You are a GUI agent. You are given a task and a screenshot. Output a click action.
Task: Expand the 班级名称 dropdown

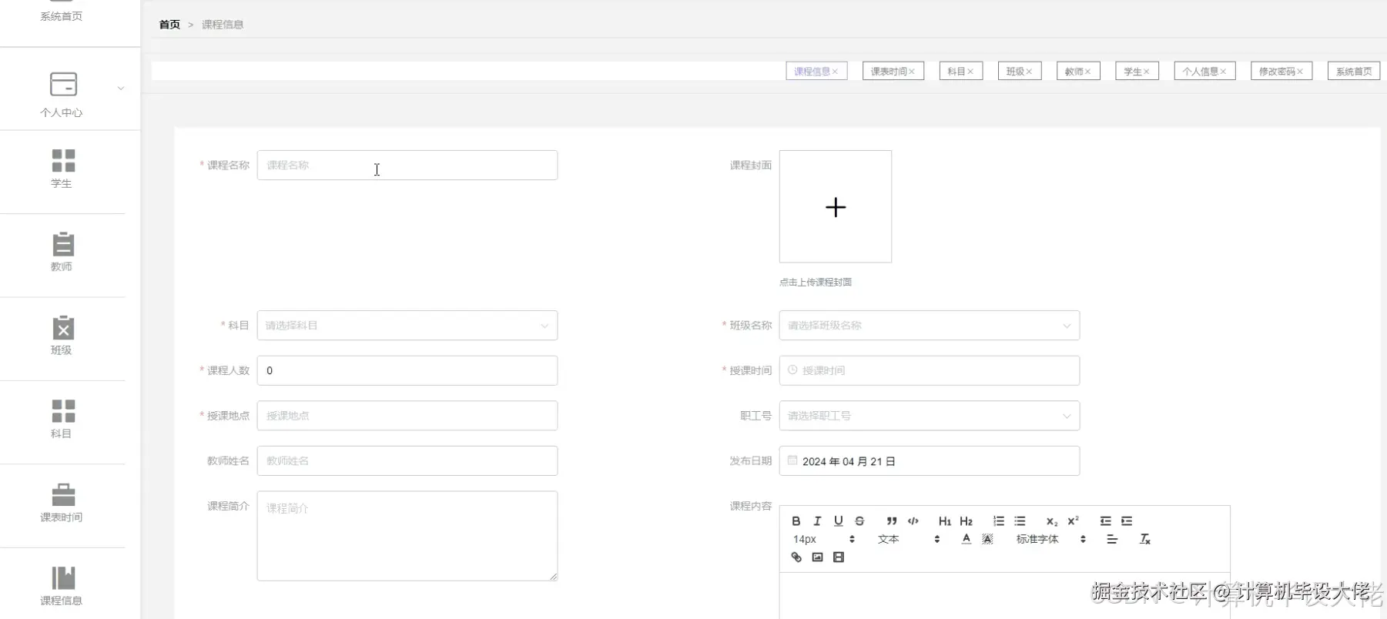[929, 326]
